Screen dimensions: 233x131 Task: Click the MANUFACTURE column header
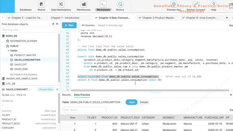[193, 118]
